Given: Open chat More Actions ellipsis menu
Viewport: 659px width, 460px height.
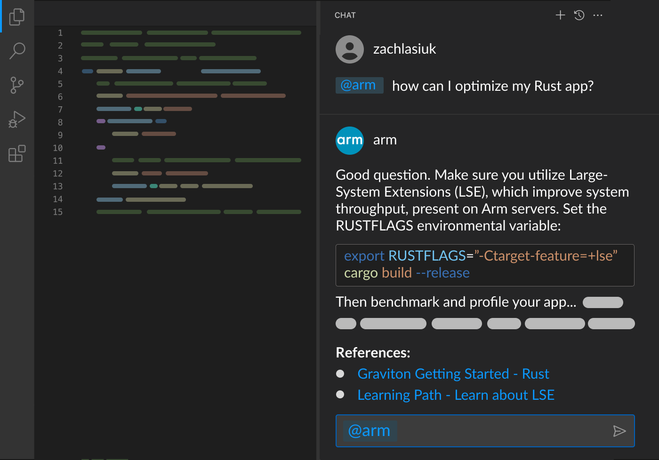Looking at the screenshot, I should tap(598, 16).
